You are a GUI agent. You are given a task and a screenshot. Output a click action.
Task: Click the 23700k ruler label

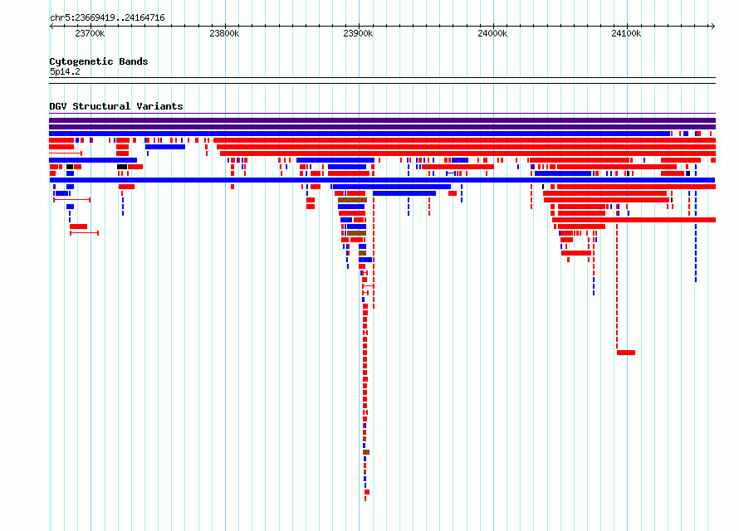click(90, 33)
